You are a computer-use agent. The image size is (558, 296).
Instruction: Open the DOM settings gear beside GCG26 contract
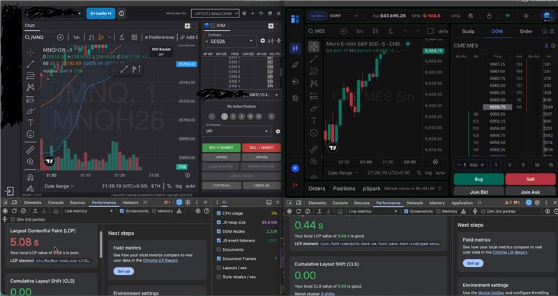point(263,41)
